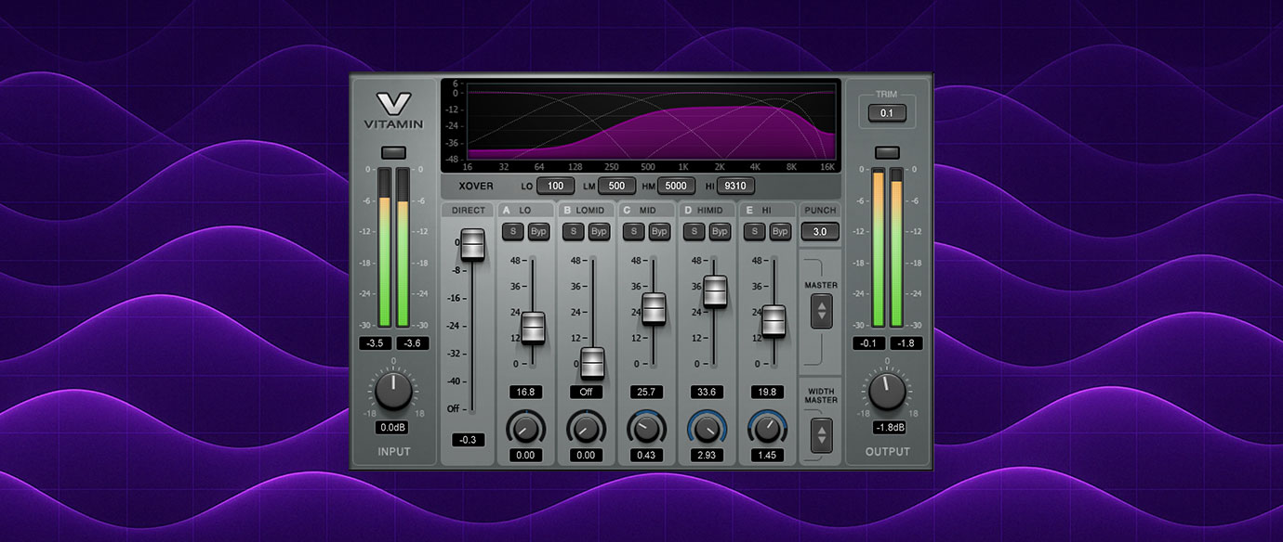Click the frequency spectrum display

click(641, 126)
